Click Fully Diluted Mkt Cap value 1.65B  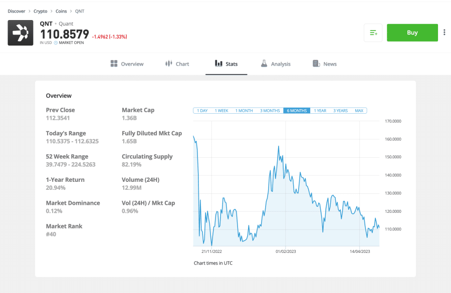129,141
